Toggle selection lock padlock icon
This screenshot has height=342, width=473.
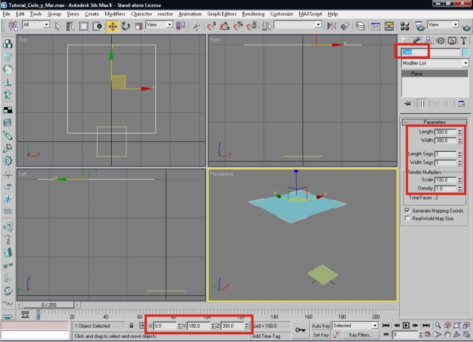click(x=131, y=325)
